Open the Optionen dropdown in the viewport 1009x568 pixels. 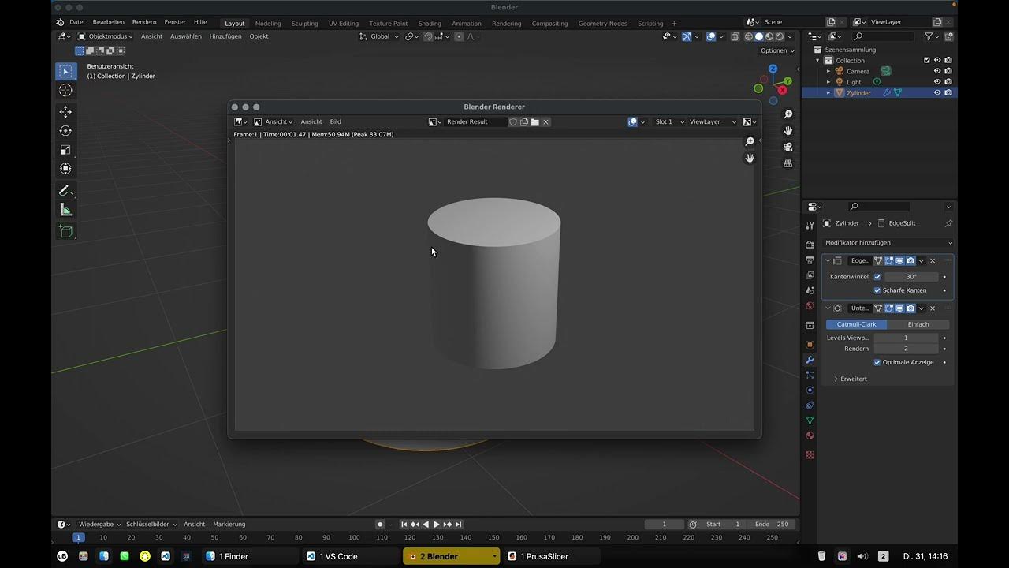coord(776,50)
